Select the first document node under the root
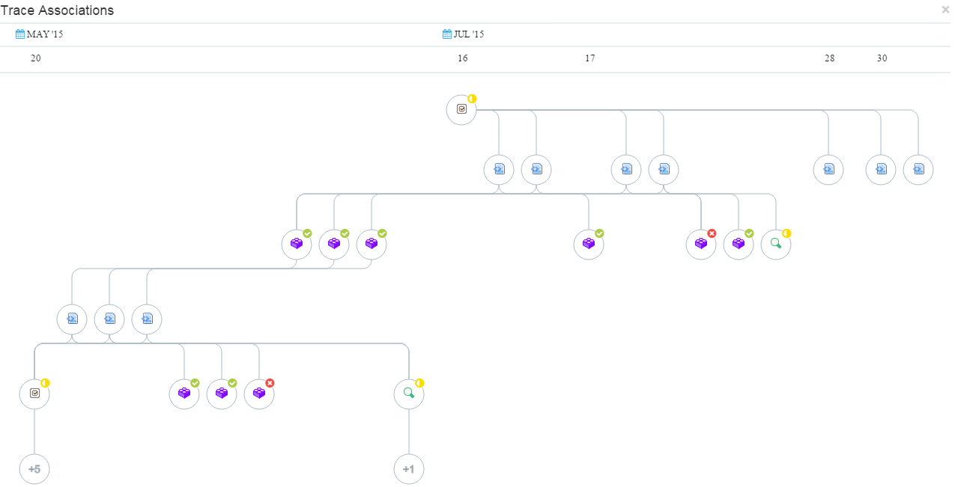The image size is (955, 487). 499,169
